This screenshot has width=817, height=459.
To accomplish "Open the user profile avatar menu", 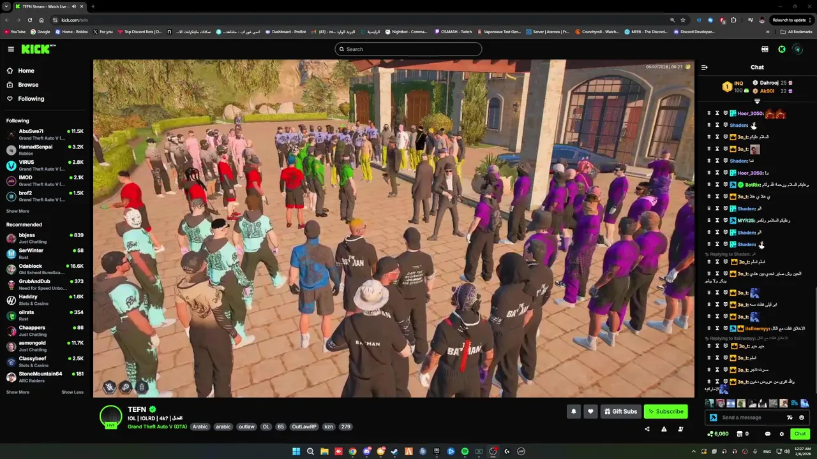I will click(x=797, y=49).
